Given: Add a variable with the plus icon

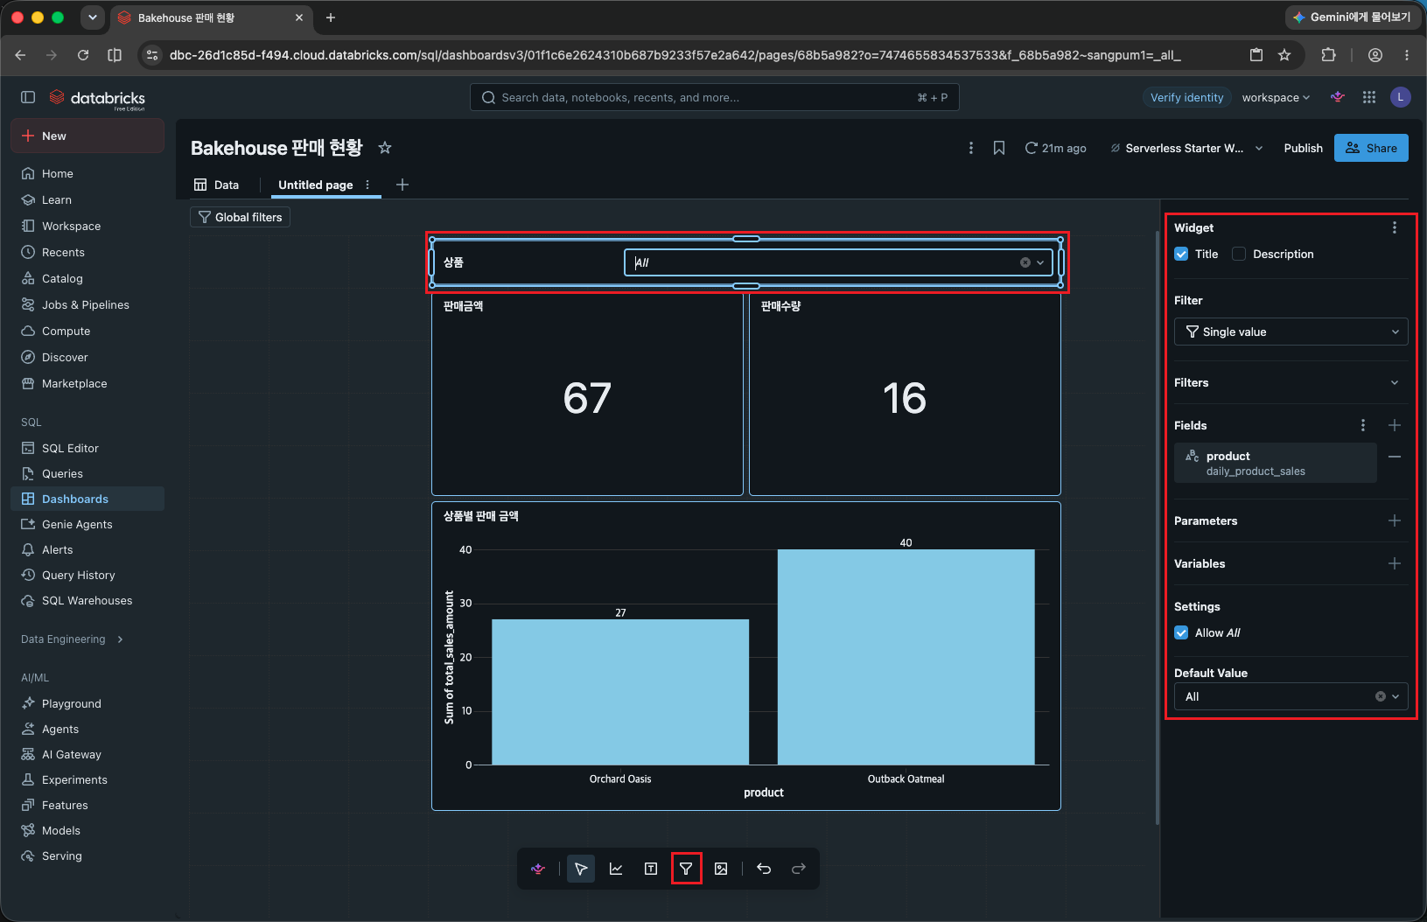Looking at the screenshot, I should coord(1395,563).
